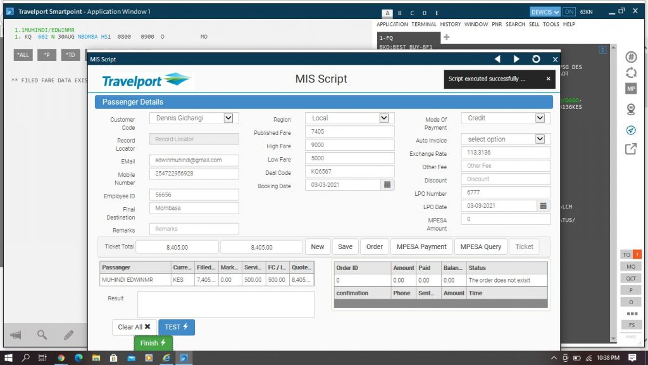Dismiss the 'Script executed successfully' notification

(549, 79)
